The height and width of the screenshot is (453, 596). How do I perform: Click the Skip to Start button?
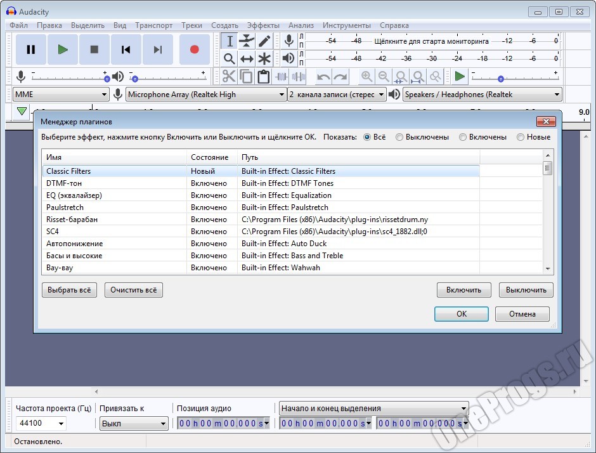[126, 49]
